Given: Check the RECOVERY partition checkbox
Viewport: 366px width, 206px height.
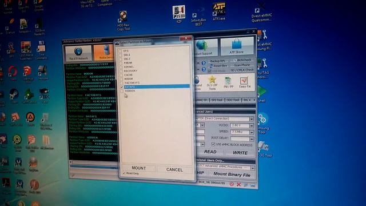Looking at the screenshot, I should pyautogui.click(x=121, y=71).
